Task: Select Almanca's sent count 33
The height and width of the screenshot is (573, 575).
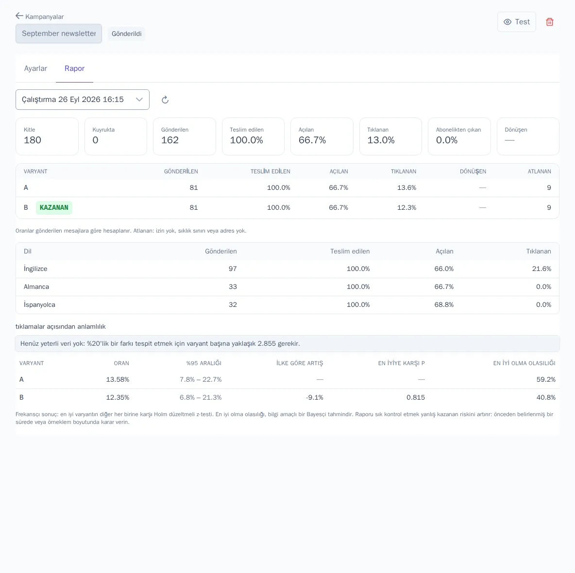Action: coord(233,286)
